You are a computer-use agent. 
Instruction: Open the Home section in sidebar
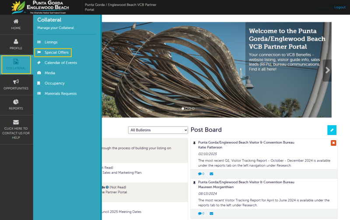16,24
